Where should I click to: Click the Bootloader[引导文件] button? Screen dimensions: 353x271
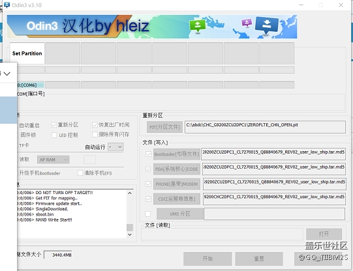tap(176, 154)
